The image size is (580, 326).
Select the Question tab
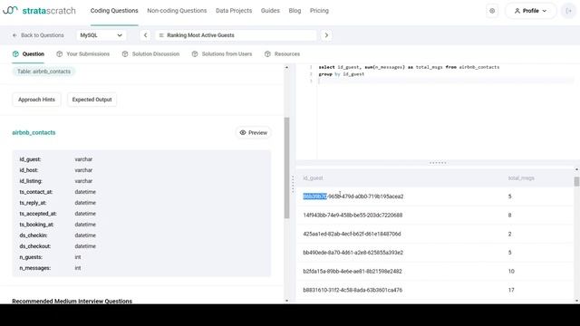pyautogui.click(x=28, y=54)
